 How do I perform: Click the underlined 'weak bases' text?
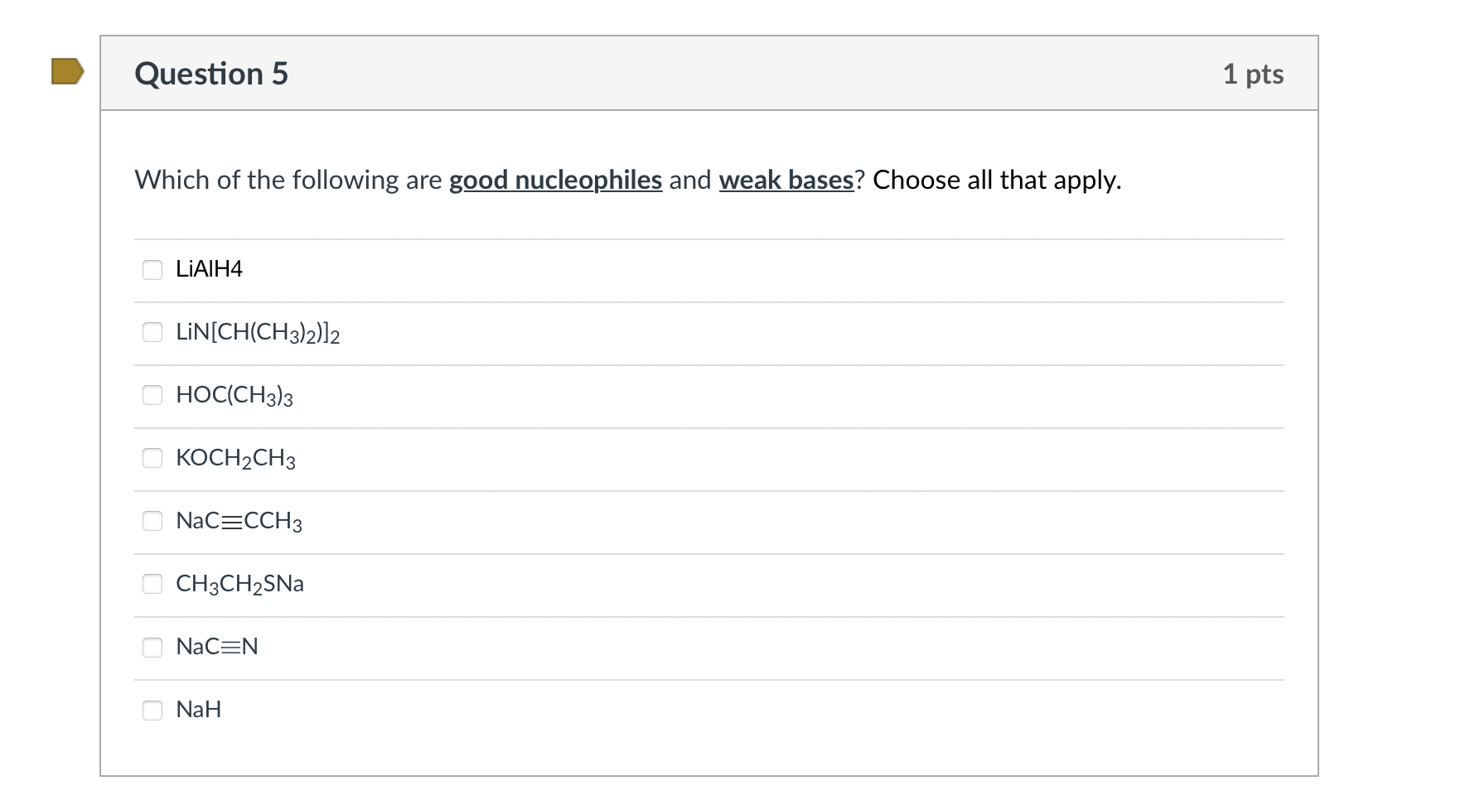(786, 180)
